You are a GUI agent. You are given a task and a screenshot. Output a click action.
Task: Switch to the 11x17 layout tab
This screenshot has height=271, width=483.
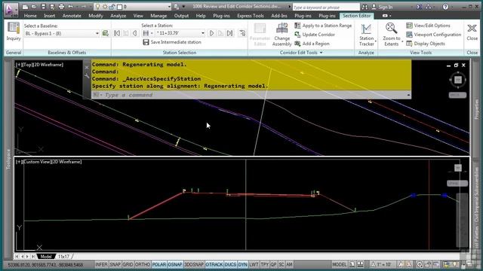tap(63, 256)
